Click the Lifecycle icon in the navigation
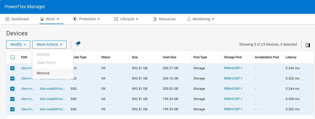The width and height of the screenshot is (315, 119). (x=116, y=19)
